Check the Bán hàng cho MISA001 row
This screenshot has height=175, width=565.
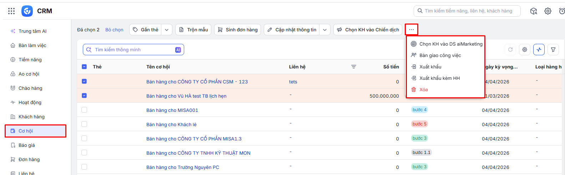tap(84, 110)
